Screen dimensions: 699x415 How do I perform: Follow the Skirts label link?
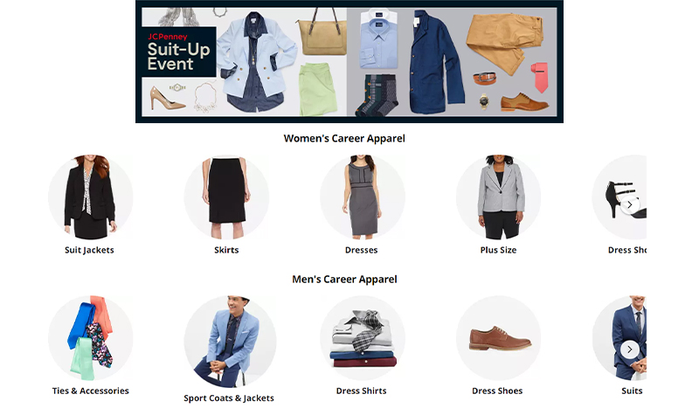[226, 250]
